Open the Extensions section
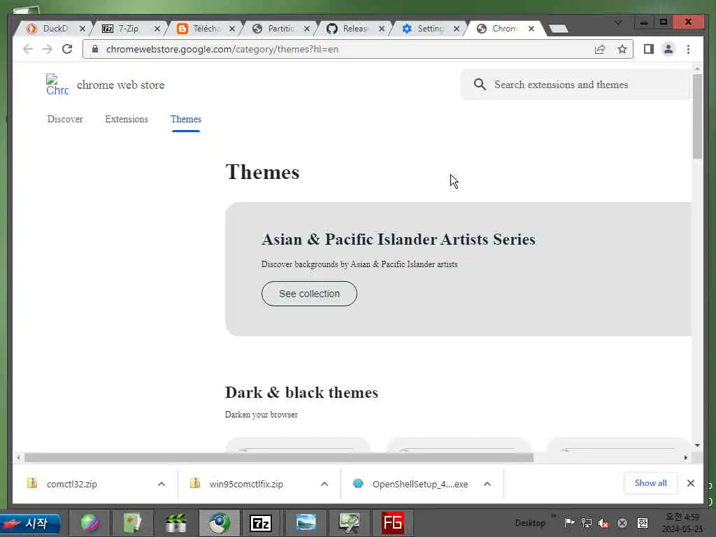 [127, 119]
